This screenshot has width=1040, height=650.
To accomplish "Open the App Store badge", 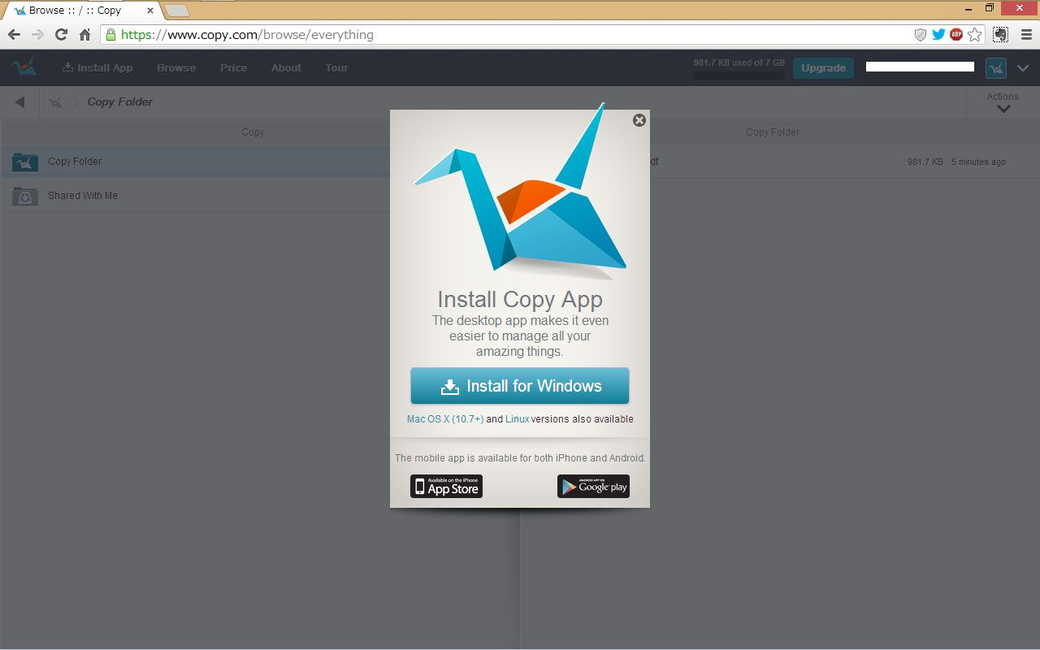I will (446, 487).
